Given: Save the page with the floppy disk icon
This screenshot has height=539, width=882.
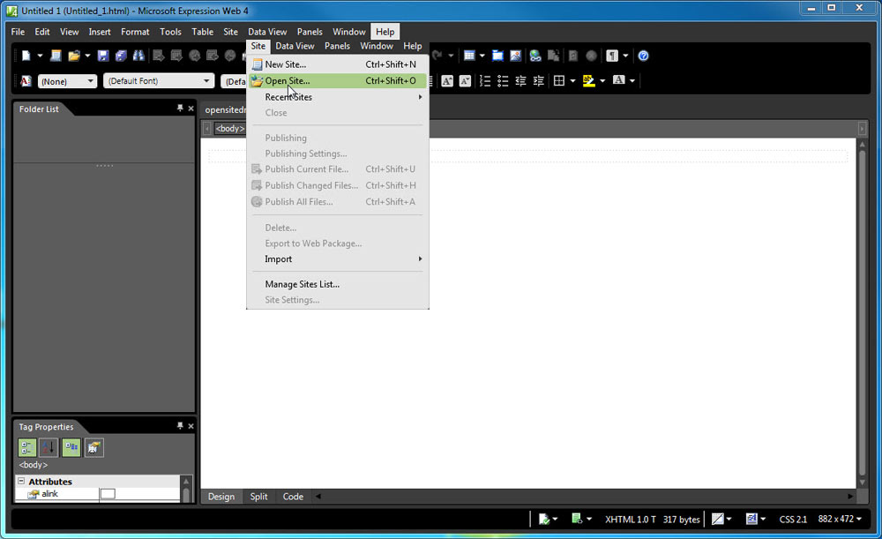Looking at the screenshot, I should tap(102, 56).
